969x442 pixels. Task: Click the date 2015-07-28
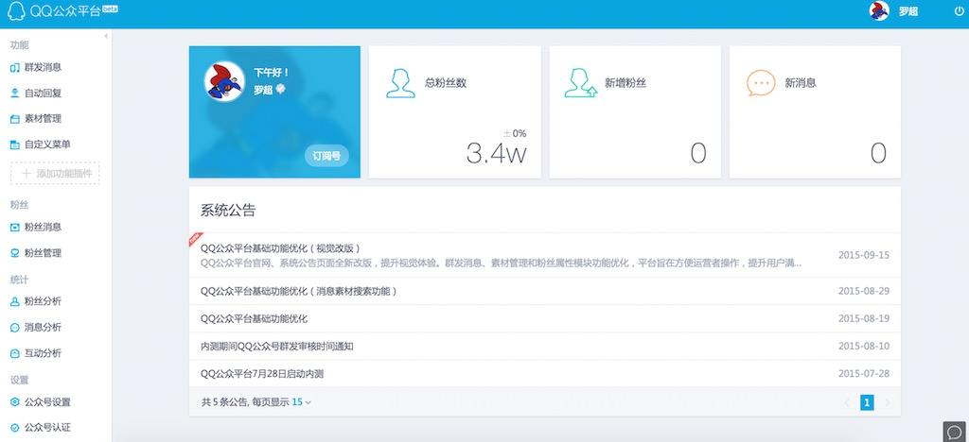click(x=863, y=374)
